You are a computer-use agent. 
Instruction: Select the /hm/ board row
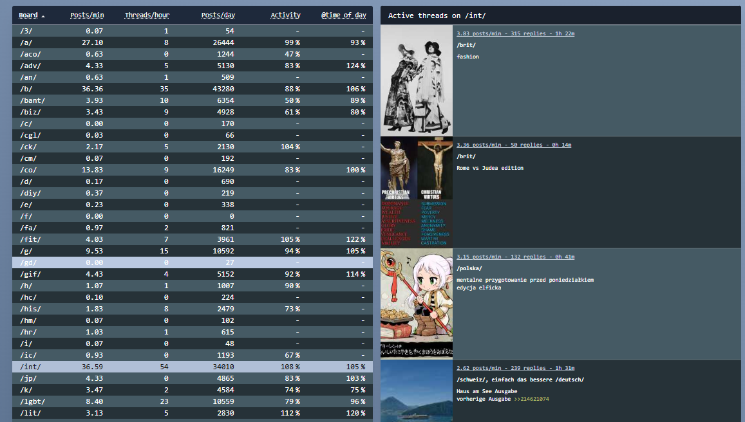pyautogui.click(x=193, y=320)
